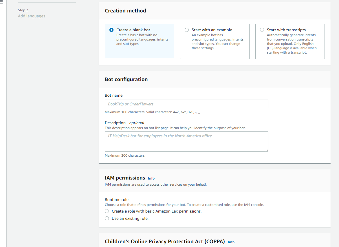The image size is (339, 247).
Task: Click into the Description optional textarea
Action: pyautogui.click(x=186, y=141)
